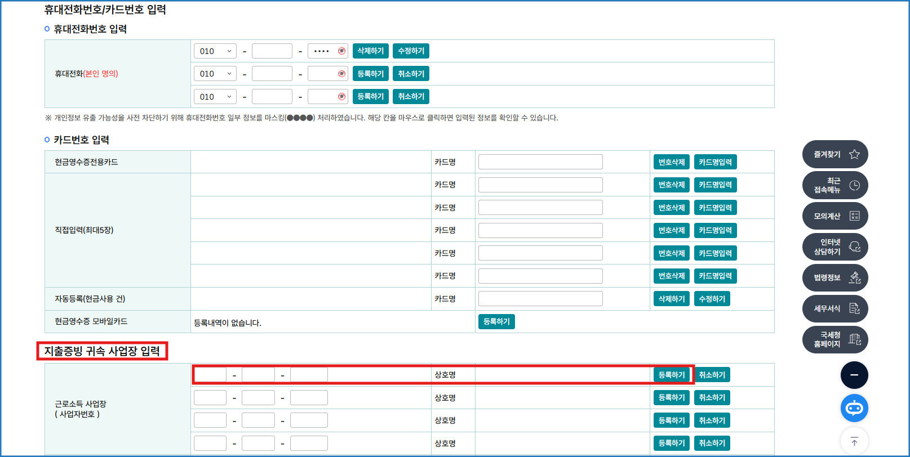
Task: Open the 세무서식 document shortcut
Action: pos(835,309)
